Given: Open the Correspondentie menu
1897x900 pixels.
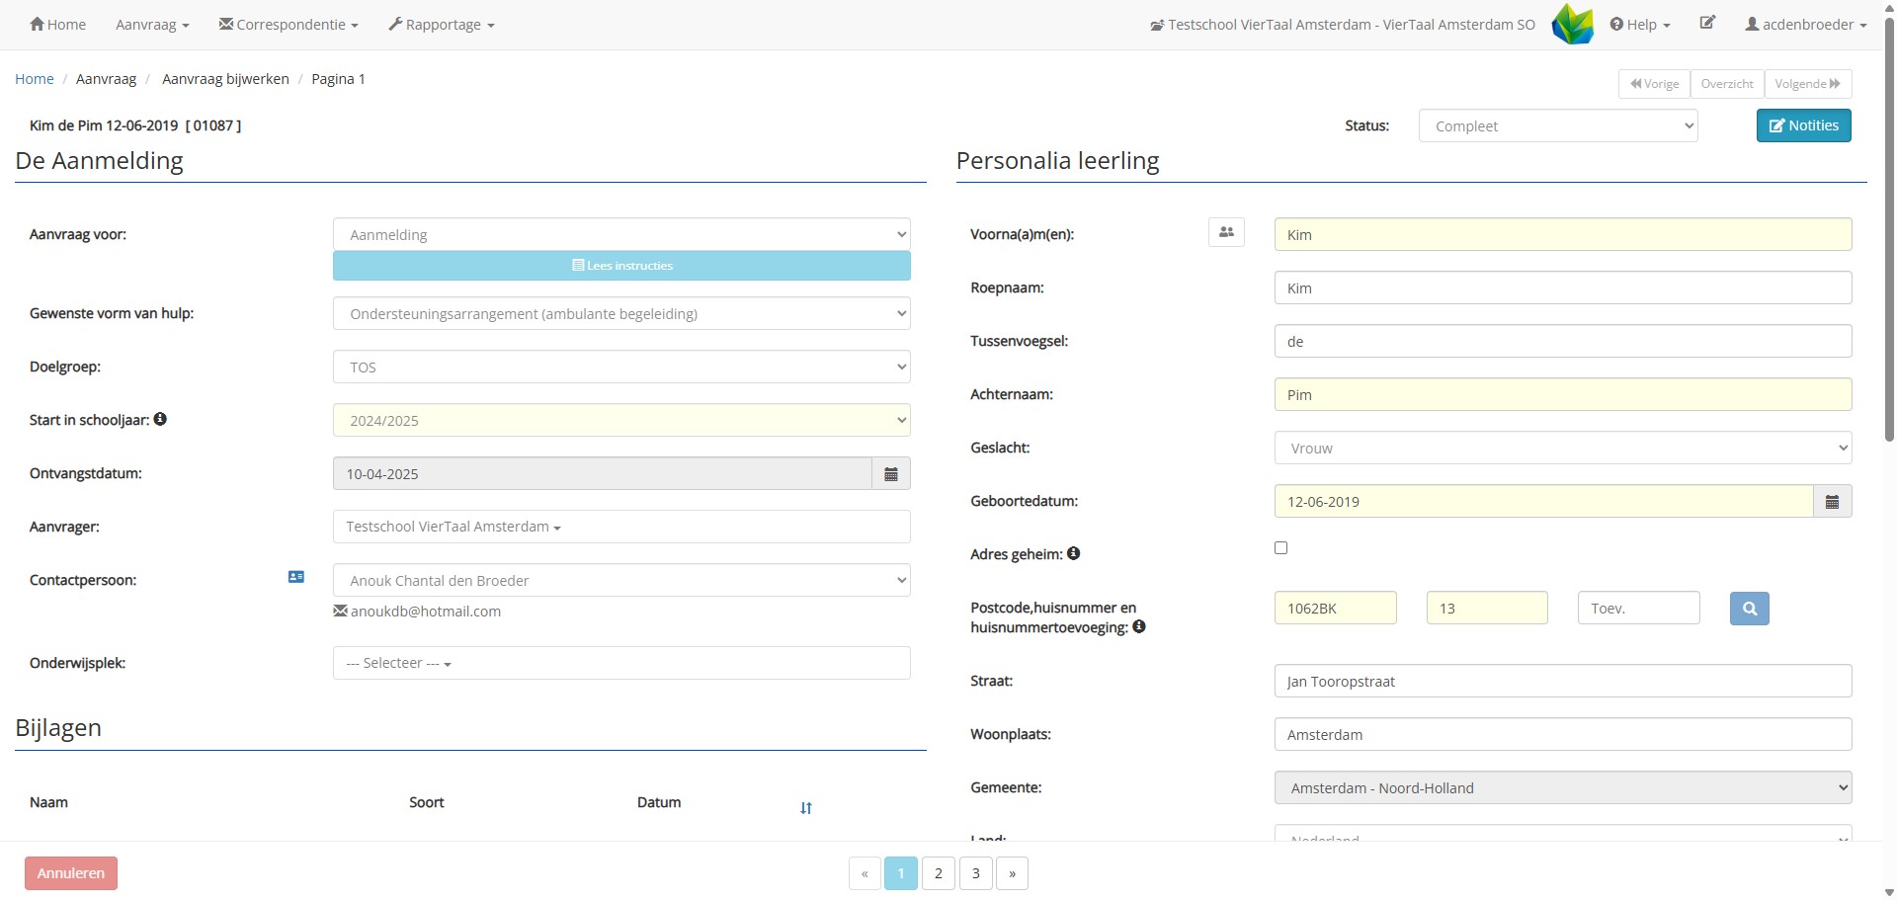Looking at the screenshot, I should pos(289,25).
